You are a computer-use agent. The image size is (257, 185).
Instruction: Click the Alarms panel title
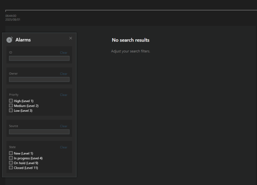click(x=23, y=40)
